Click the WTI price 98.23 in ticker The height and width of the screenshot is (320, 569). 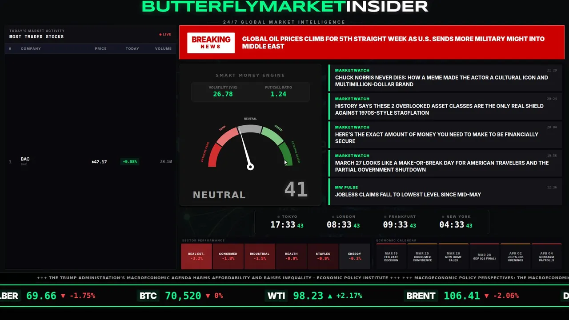308,296
